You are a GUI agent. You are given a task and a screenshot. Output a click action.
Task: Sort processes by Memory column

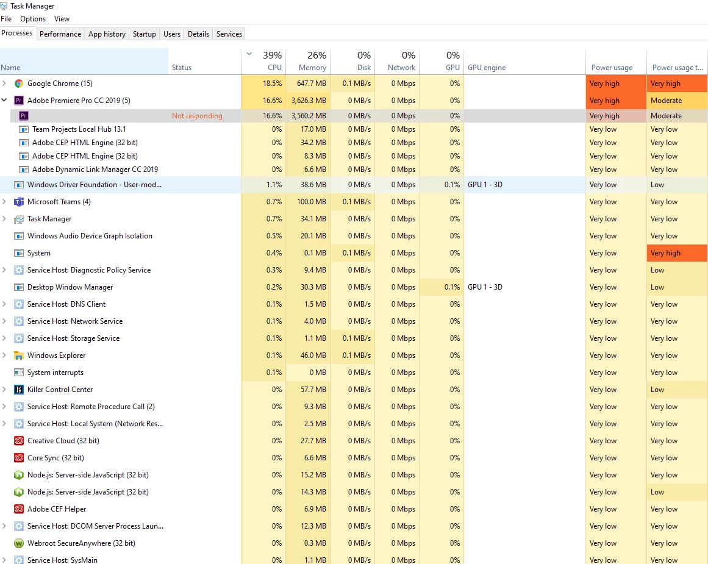pyautogui.click(x=308, y=62)
